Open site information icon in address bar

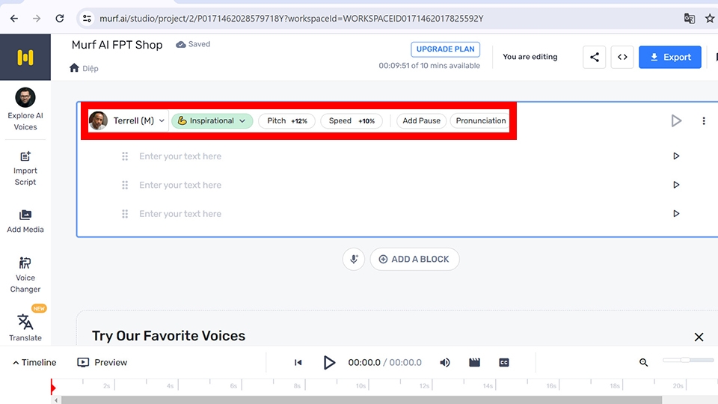[87, 18]
